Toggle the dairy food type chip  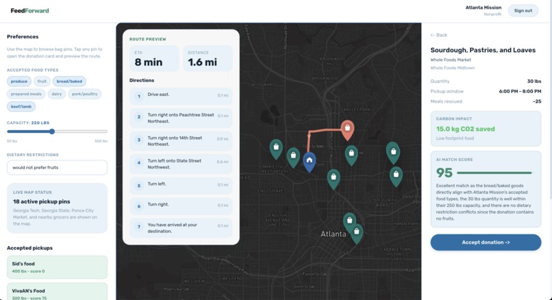[x=57, y=94]
